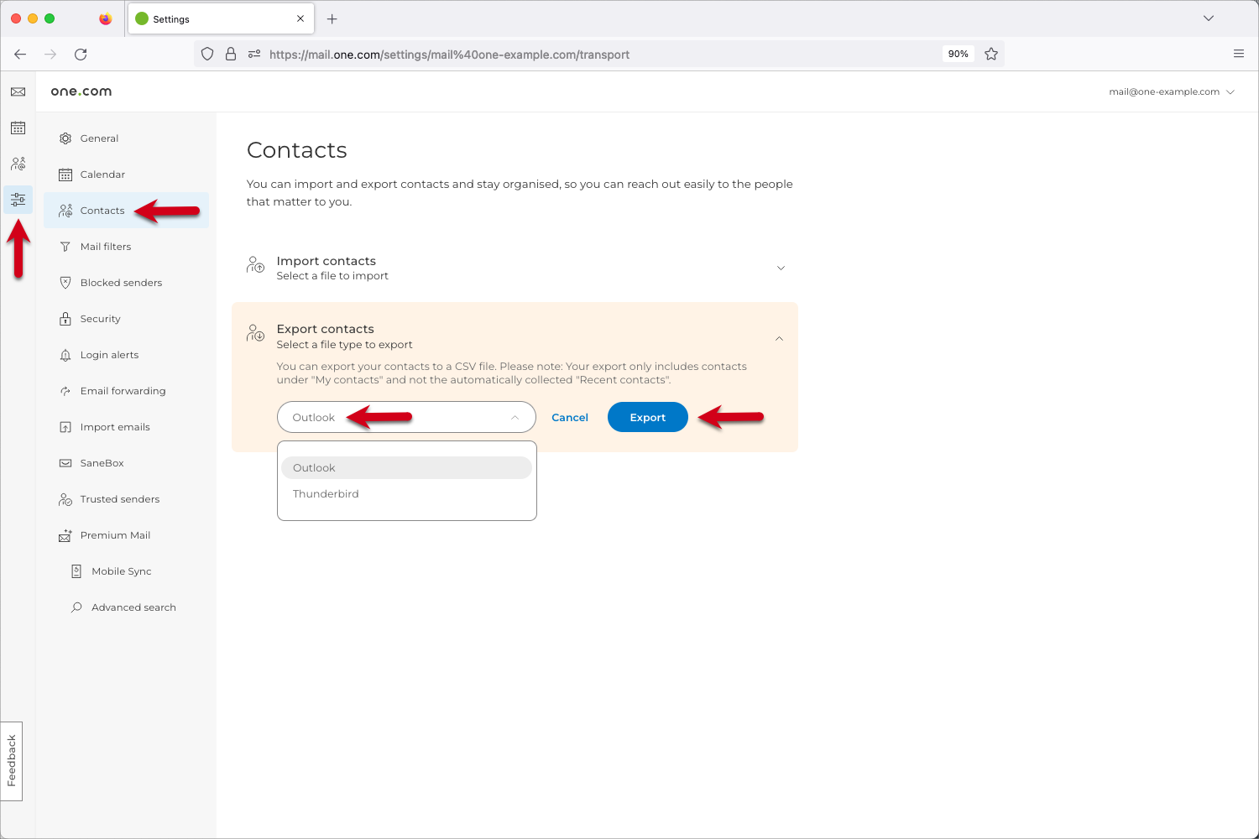
Task: Open the Contacts app icon in the leftmost sidebar
Action: [x=18, y=163]
